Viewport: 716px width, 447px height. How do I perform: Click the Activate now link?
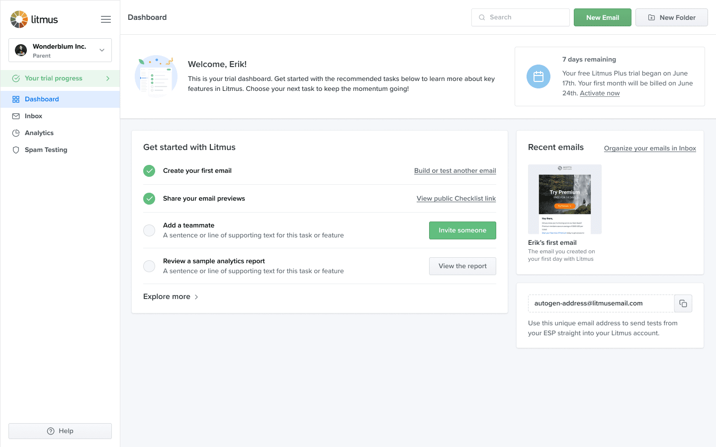[x=600, y=93]
